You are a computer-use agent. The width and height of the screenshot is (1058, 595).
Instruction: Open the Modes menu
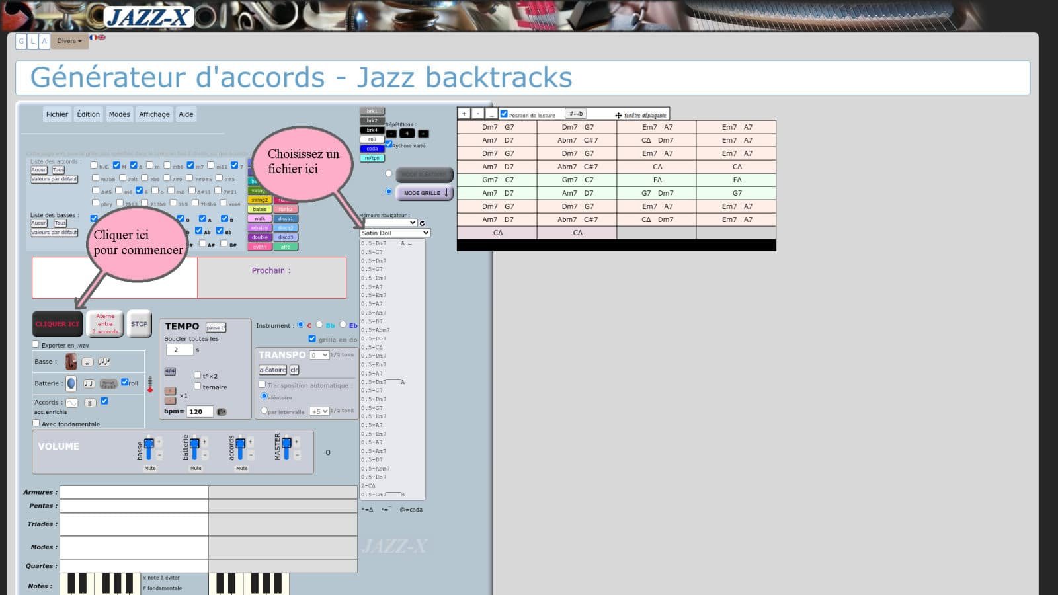(119, 114)
